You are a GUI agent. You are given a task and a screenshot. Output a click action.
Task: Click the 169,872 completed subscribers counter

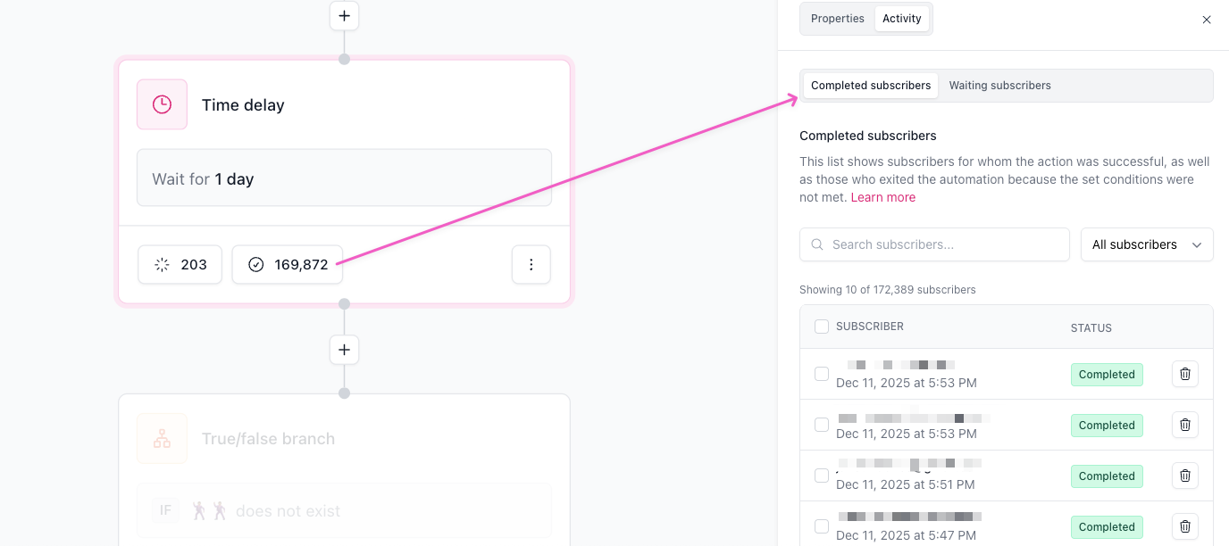tap(288, 265)
